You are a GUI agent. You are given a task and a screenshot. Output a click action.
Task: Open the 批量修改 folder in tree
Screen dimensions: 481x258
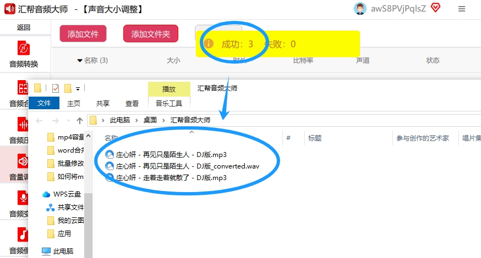pyautogui.click(x=65, y=164)
